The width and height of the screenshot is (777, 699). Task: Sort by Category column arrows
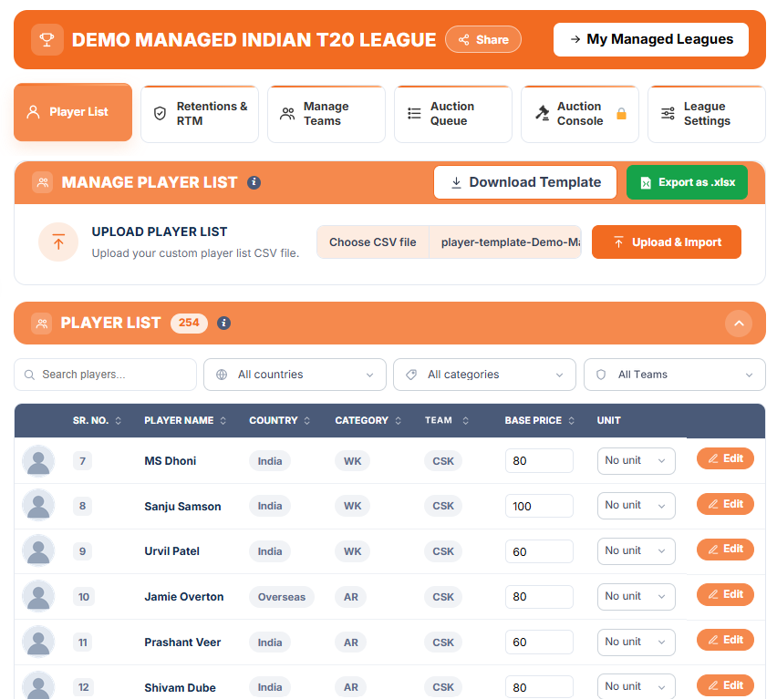[x=398, y=420]
